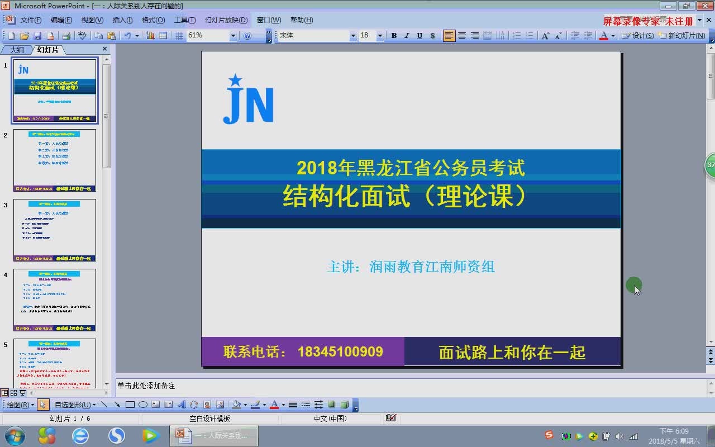715x447 pixels.
Task: Open an existing file using folder icon
Action: pyautogui.click(x=25, y=35)
